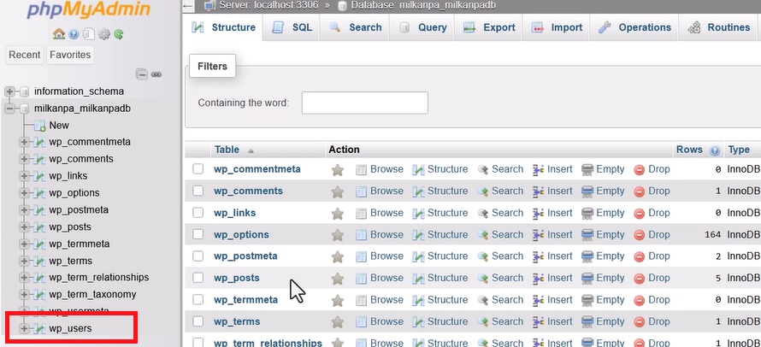
Task: Click the Favorites button in sidebar
Action: point(70,55)
